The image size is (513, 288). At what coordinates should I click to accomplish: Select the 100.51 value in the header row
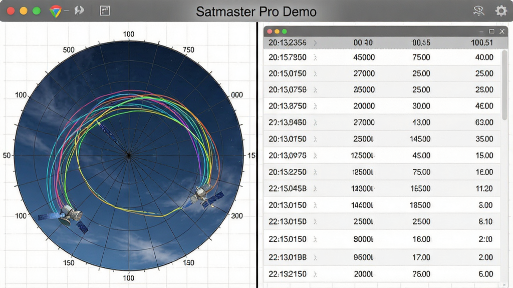point(481,43)
